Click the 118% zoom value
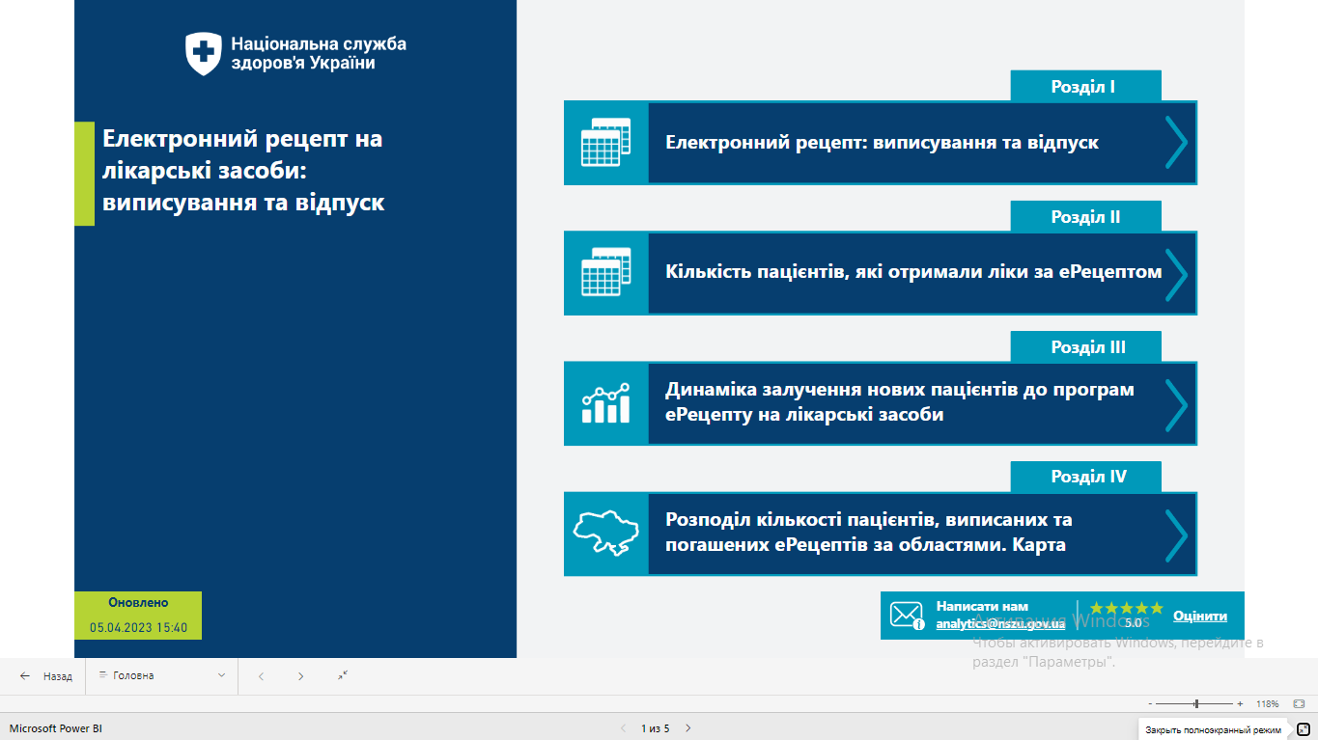 (x=1267, y=704)
